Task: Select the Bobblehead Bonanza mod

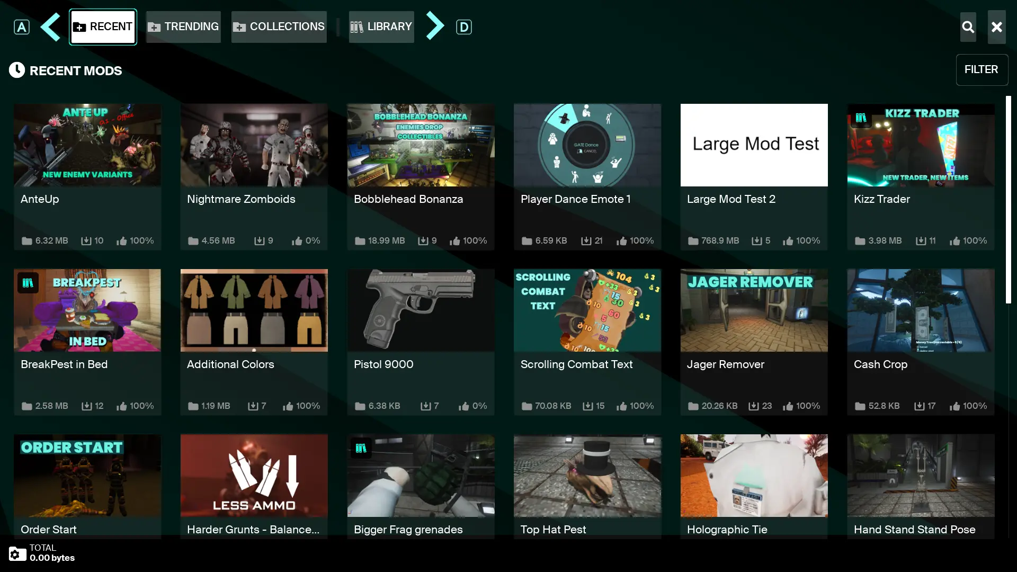Action: click(421, 177)
